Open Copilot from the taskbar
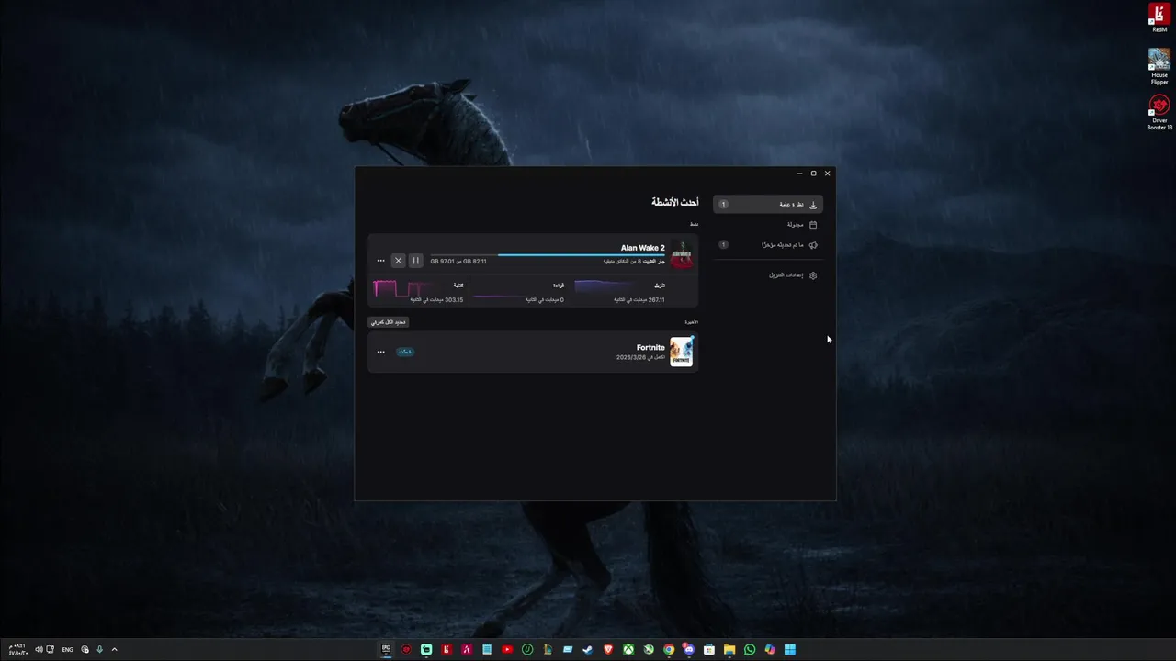Viewport: 1176px width, 661px height. pos(770,649)
